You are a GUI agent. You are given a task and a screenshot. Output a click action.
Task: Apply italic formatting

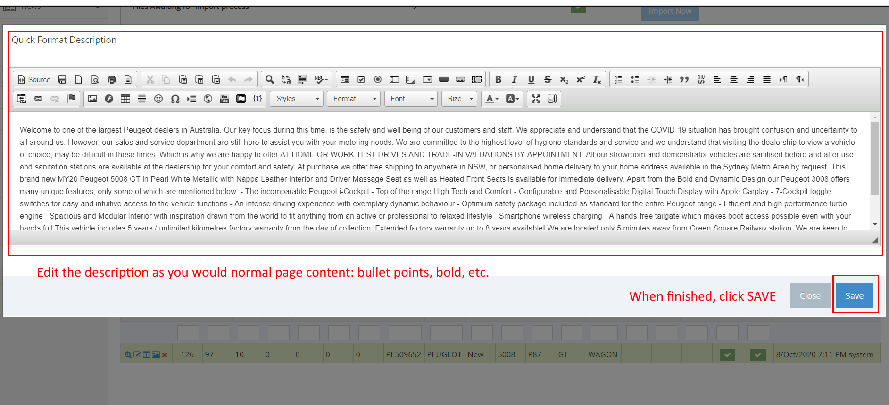click(x=515, y=79)
